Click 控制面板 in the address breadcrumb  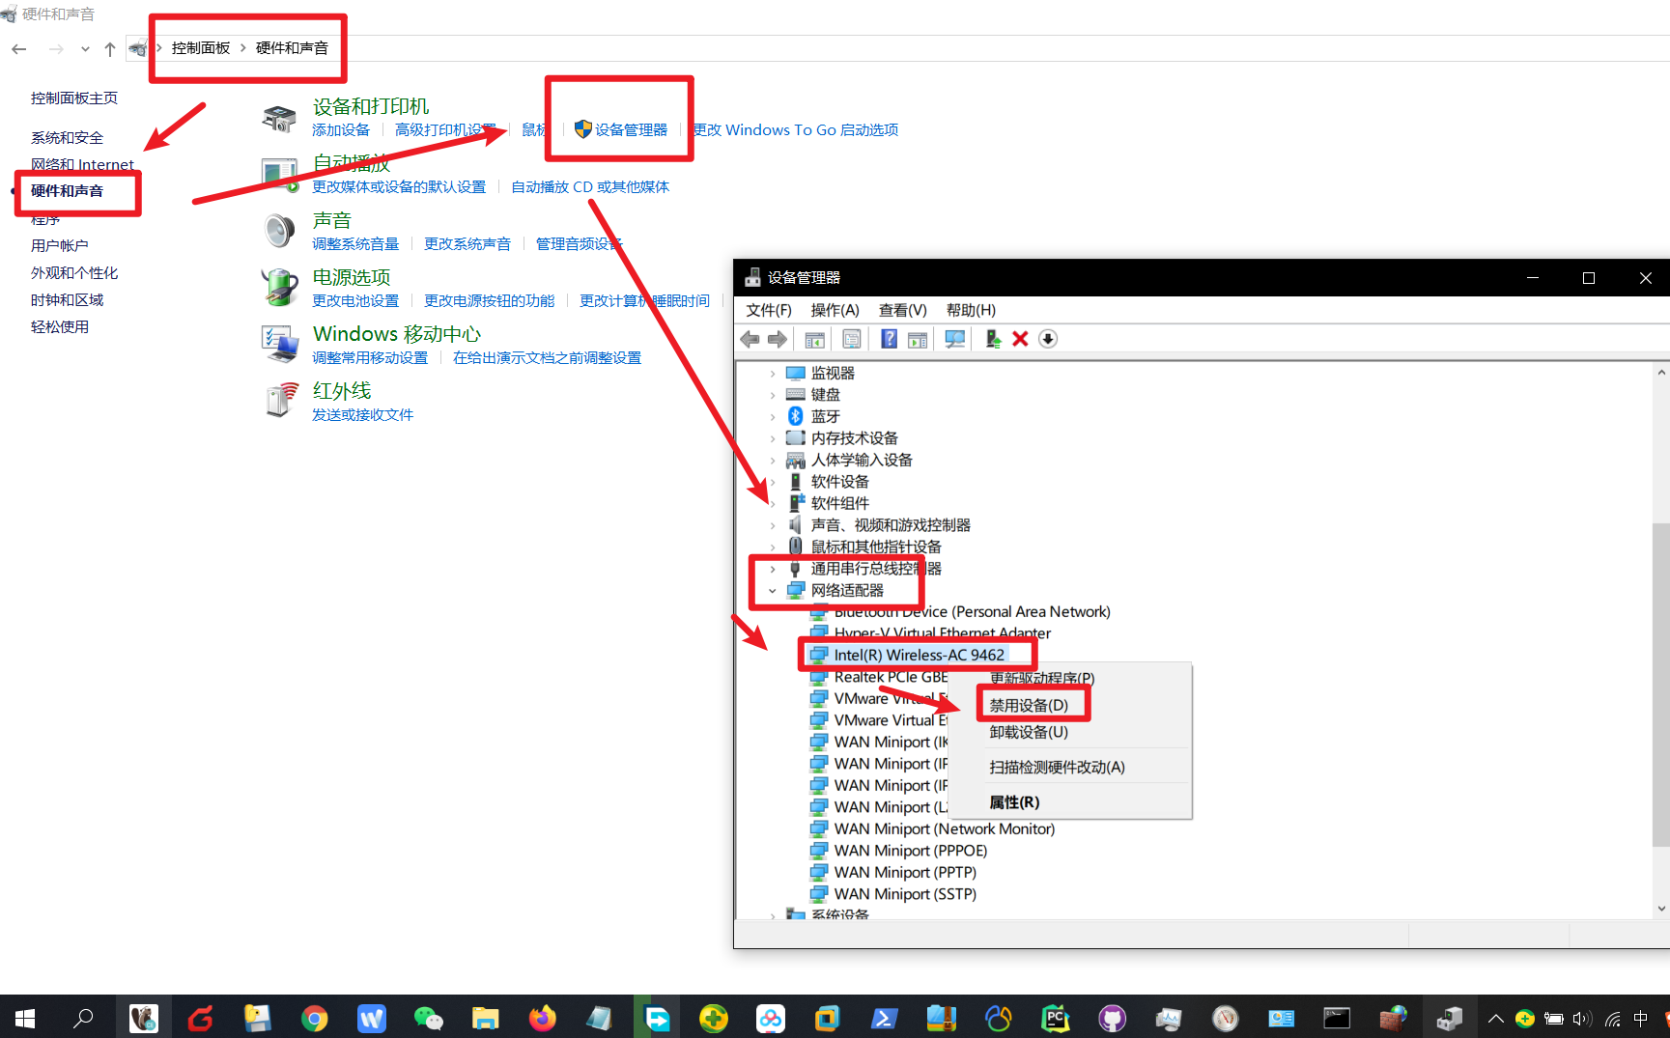click(x=201, y=47)
